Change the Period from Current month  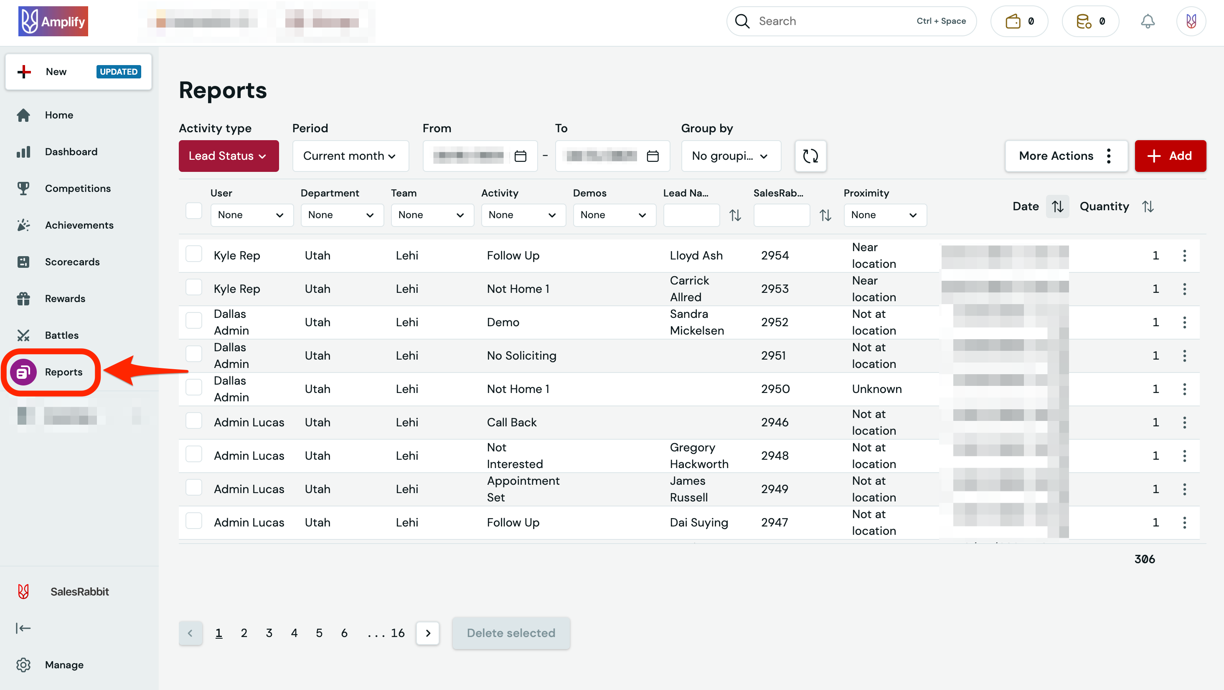click(350, 156)
